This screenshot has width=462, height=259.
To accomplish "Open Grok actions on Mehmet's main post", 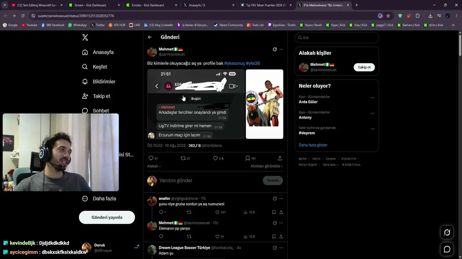I will pyautogui.click(x=275, y=49).
